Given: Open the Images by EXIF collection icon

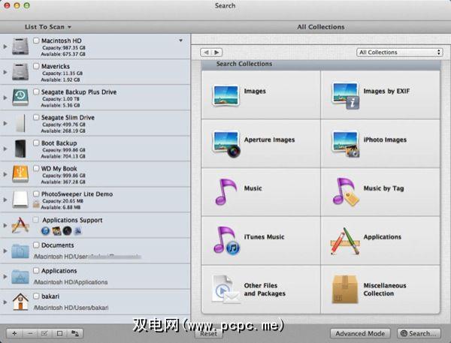Looking at the screenshot, I should point(346,95).
